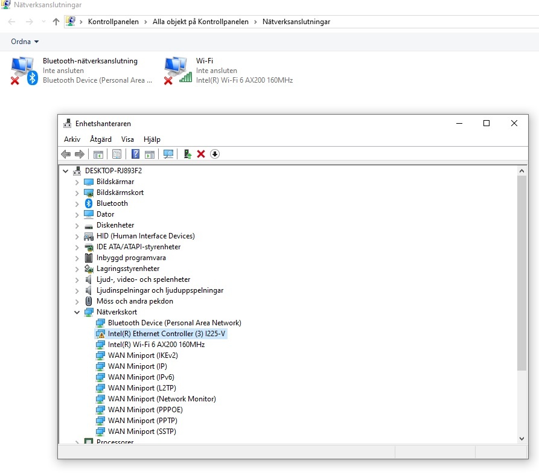This screenshot has width=539, height=475.
Task: Click the Inbyggd programvara chip icon
Action: click(89, 258)
